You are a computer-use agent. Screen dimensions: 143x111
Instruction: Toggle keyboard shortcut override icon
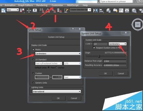pos(35,10)
